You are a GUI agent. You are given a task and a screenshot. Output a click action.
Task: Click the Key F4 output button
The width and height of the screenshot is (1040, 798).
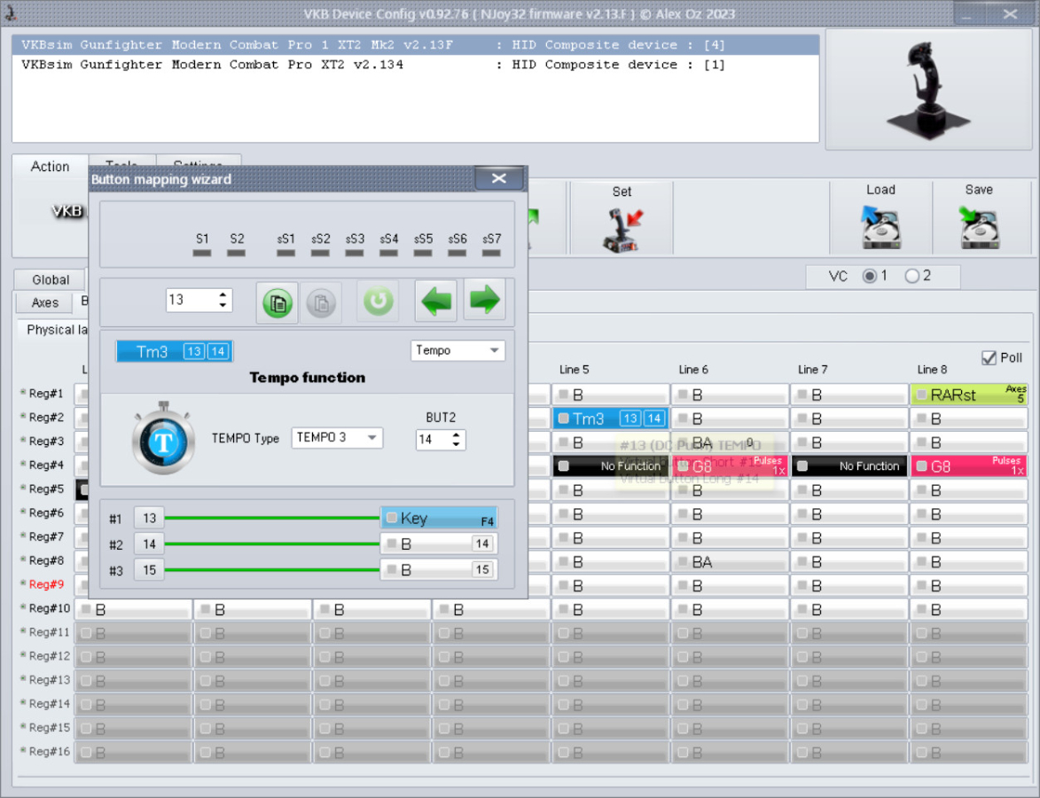[439, 519]
